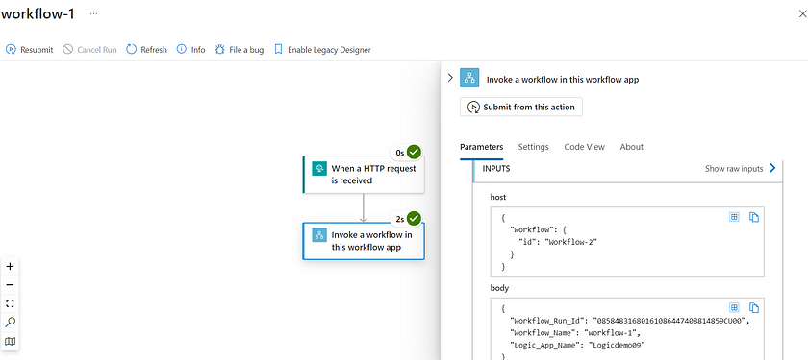
Task: Click the Cancel Run toolbar button
Action: [89, 50]
